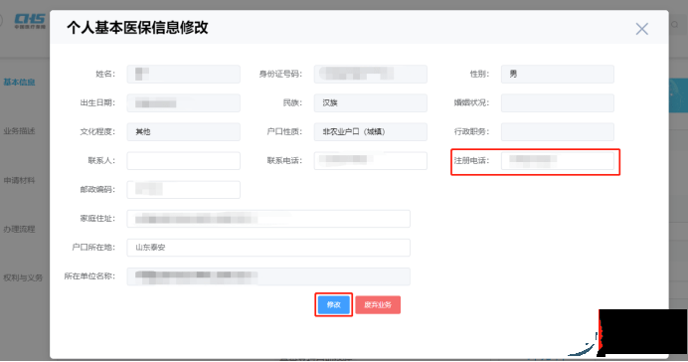
Task: Click the 注册电话: label
Action: point(471,160)
